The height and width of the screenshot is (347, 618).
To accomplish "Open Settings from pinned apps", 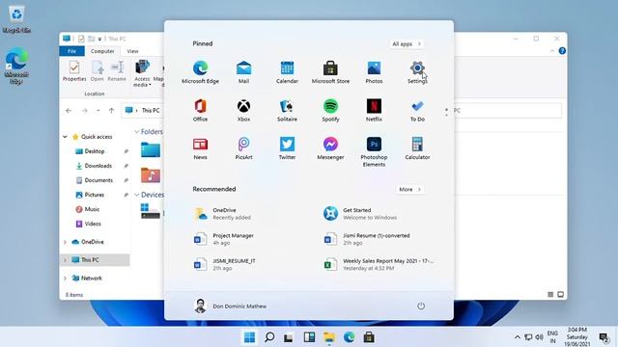I will (x=417, y=72).
